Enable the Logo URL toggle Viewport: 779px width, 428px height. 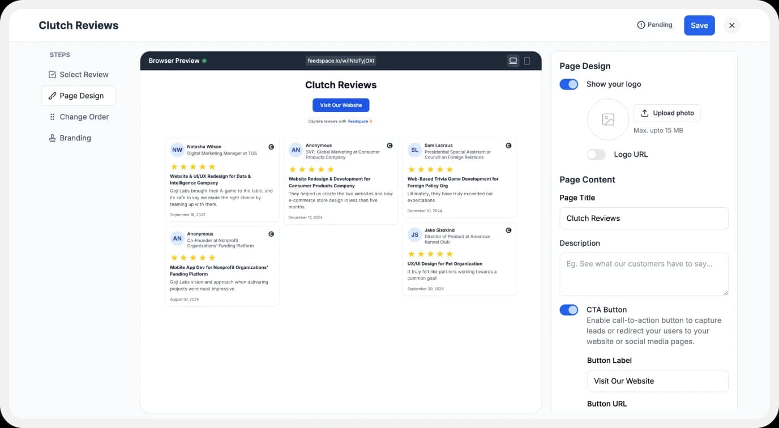point(596,154)
